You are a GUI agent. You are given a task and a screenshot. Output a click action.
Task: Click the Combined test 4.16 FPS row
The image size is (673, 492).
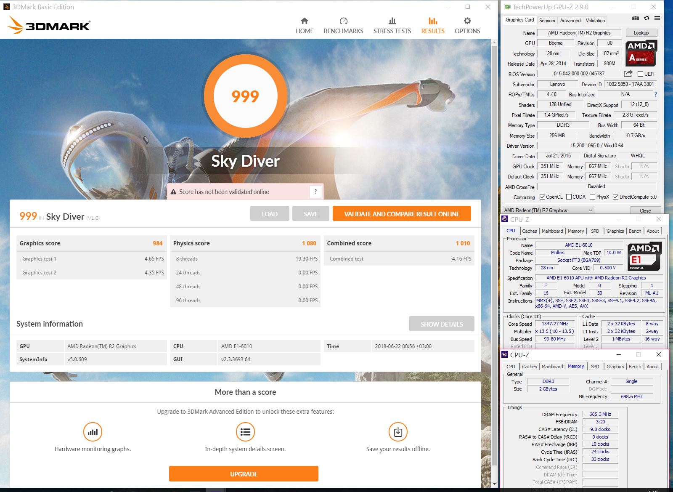(399, 259)
